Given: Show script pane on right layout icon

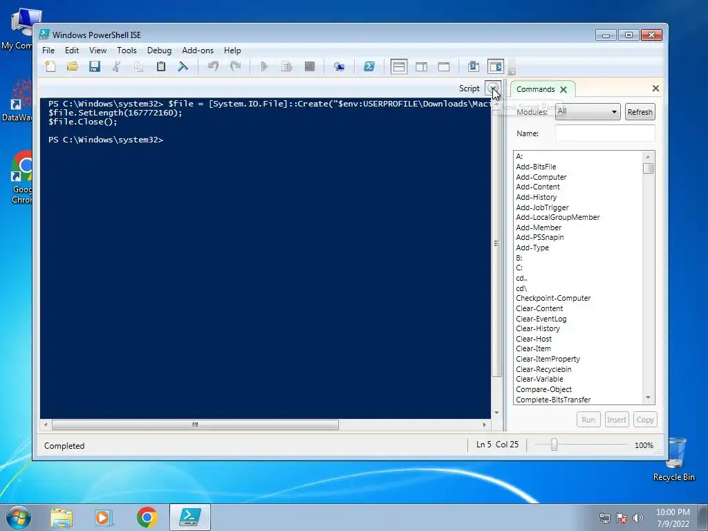Looking at the screenshot, I should point(421,67).
